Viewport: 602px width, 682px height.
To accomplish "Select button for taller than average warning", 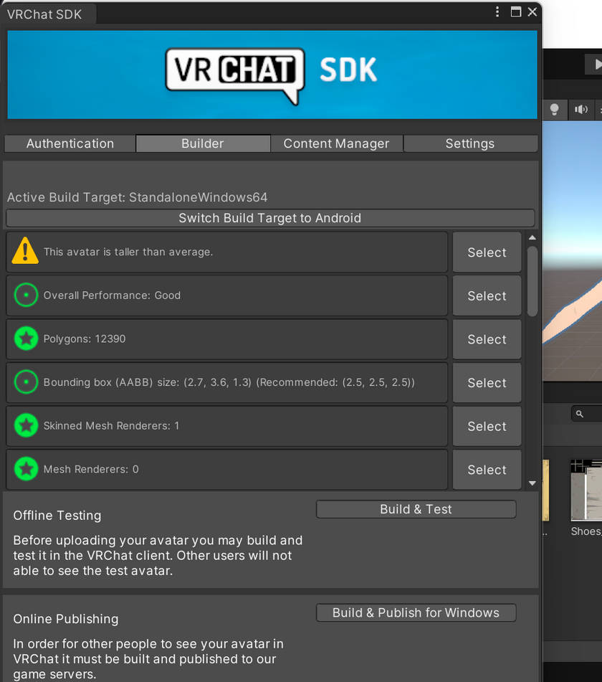I will [x=487, y=252].
